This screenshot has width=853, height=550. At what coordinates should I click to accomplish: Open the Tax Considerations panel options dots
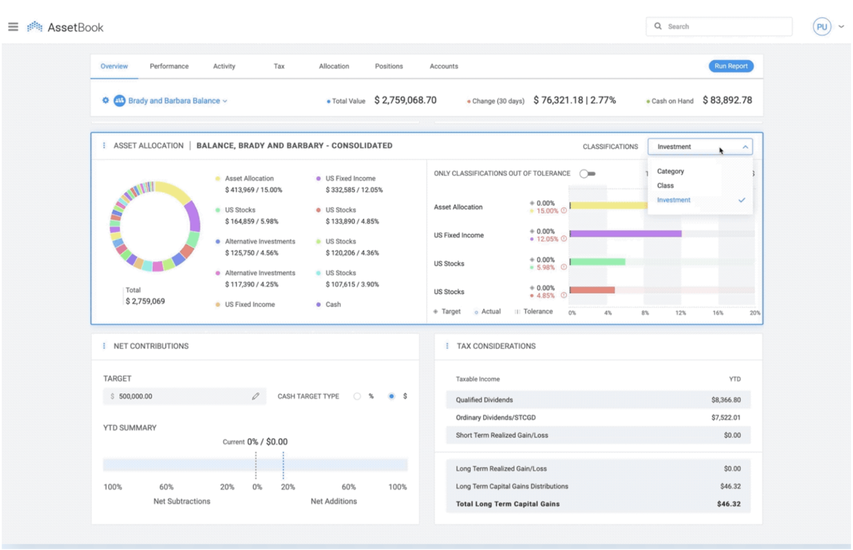(x=447, y=346)
